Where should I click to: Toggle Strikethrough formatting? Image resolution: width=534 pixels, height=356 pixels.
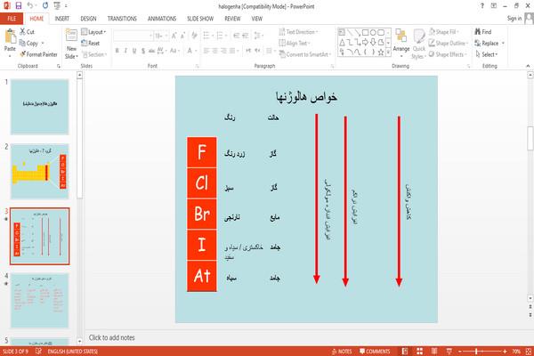(151, 51)
